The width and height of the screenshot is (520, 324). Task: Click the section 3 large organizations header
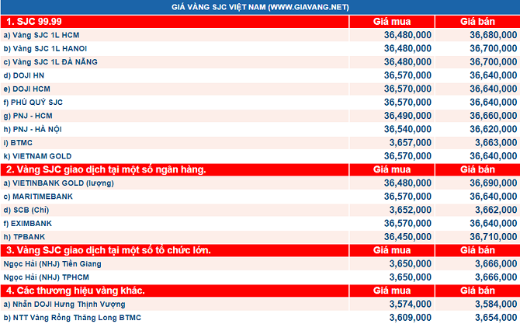[x=109, y=250]
